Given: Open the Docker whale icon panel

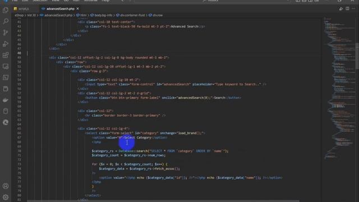Looking at the screenshot, I should pyautogui.click(x=6, y=100).
